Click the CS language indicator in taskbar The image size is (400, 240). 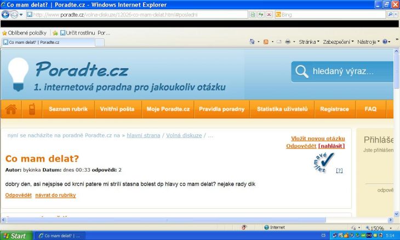click(323, 236)
